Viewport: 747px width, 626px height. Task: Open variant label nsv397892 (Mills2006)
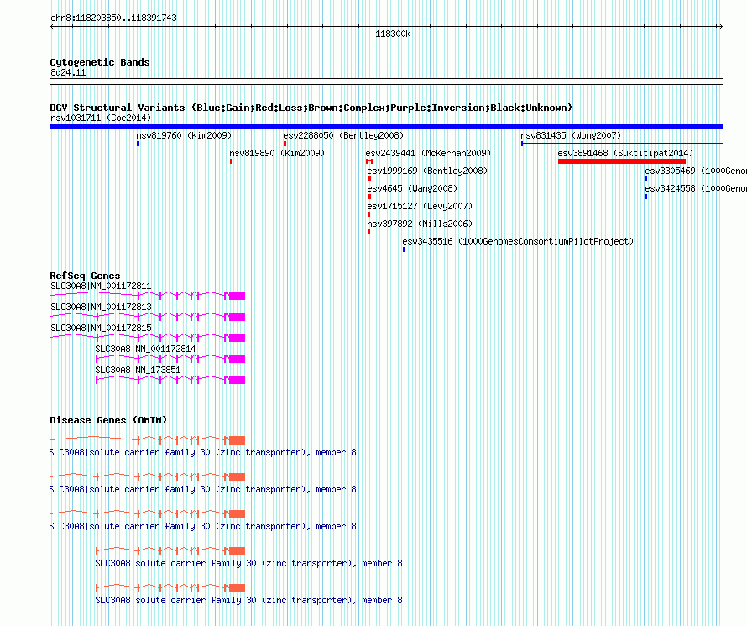coord(420,224)
